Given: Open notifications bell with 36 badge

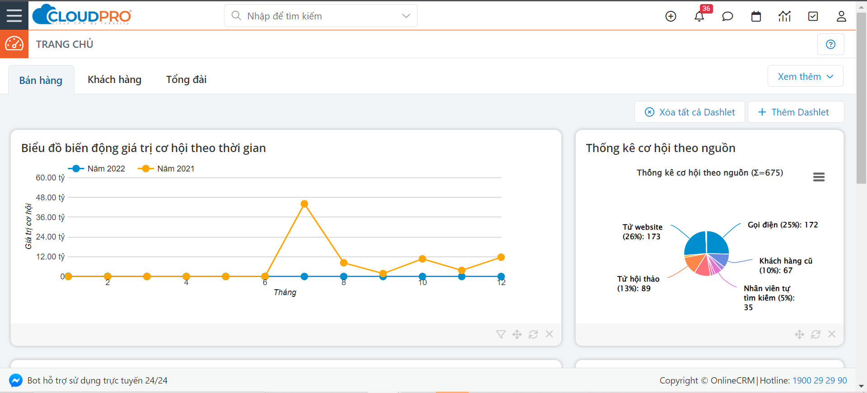Looking at the screenshot, I should coord(699,16).
